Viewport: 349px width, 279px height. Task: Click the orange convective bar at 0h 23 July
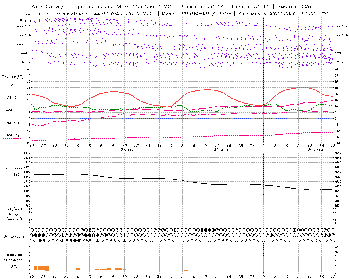point(78,269)
